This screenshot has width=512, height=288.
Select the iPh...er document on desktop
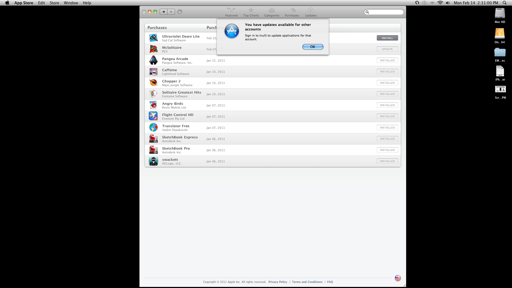pos(500,73)
